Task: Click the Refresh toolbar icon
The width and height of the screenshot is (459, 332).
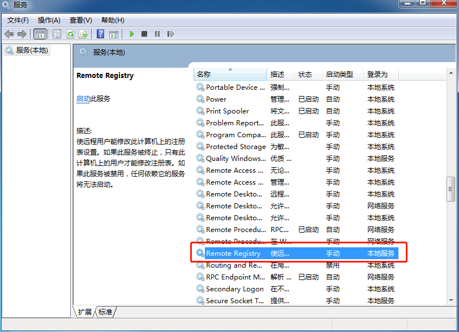Action: [x=70, y=34]
